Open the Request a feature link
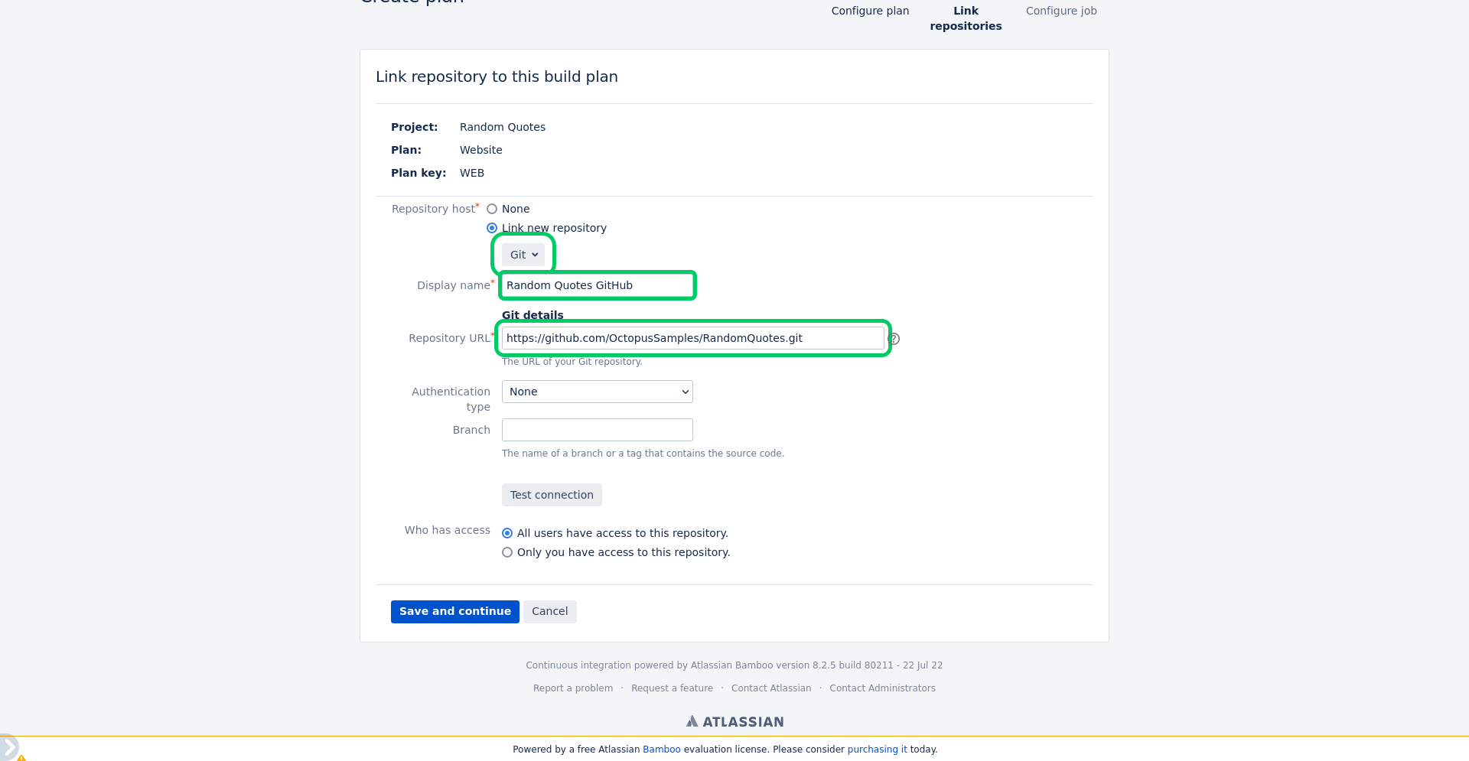This screenshot has height=761, width=1469. point(672,688)
